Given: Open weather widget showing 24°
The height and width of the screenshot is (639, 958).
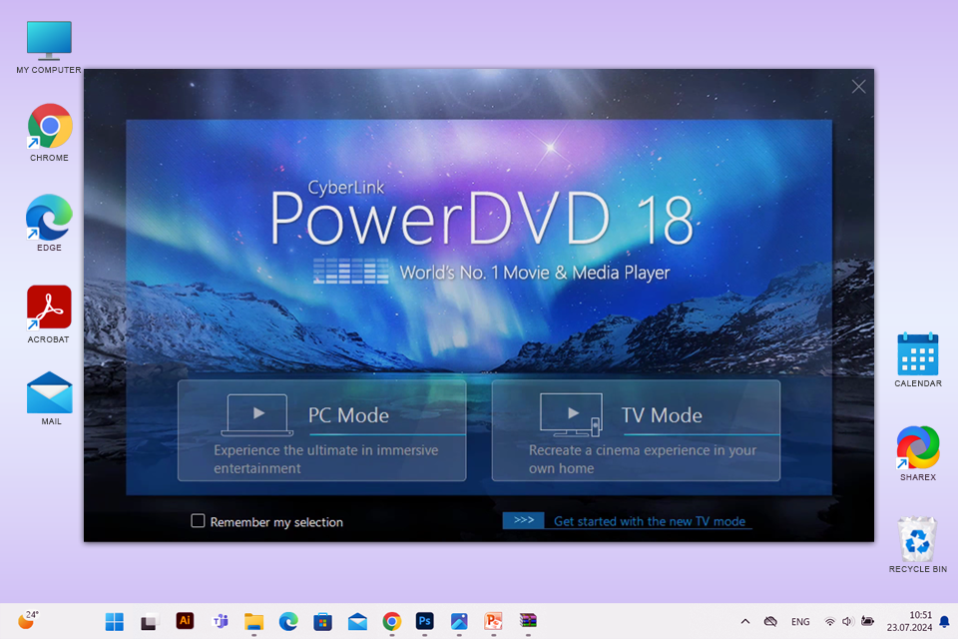Looking at the screenshot, I should pyautogui.click(x=28, y=620).
